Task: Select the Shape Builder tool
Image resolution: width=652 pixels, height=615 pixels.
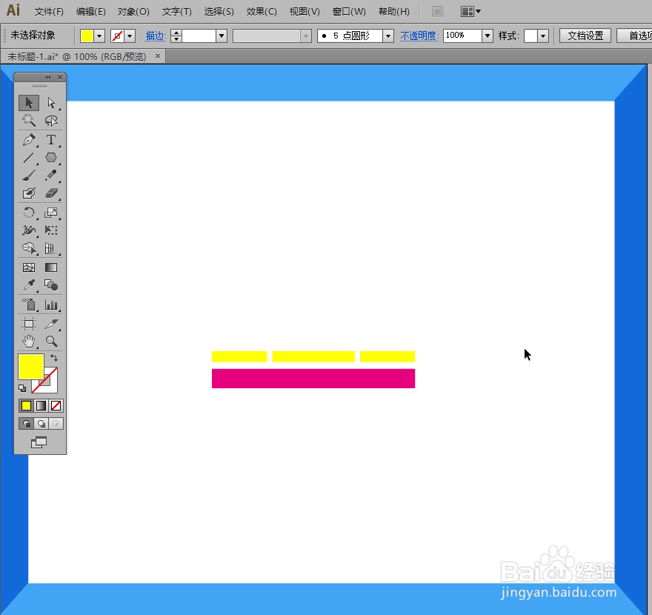Action: coord(29,248)
